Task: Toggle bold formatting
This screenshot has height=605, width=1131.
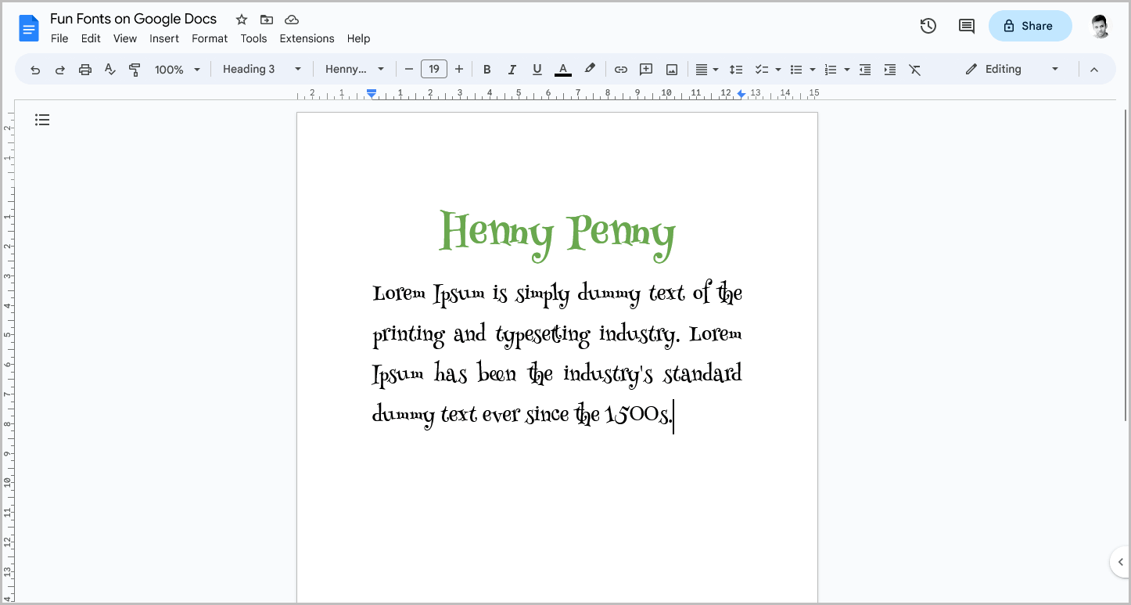Action: point(487,69)
